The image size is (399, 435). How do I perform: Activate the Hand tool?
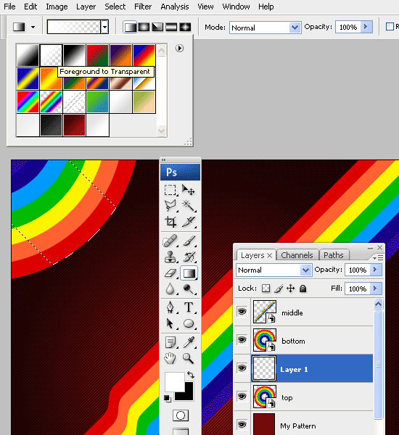170,358
